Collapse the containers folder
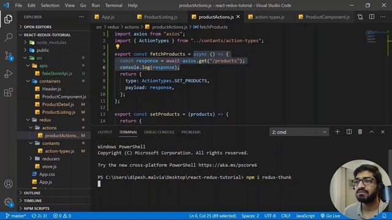 coord(54,81)
